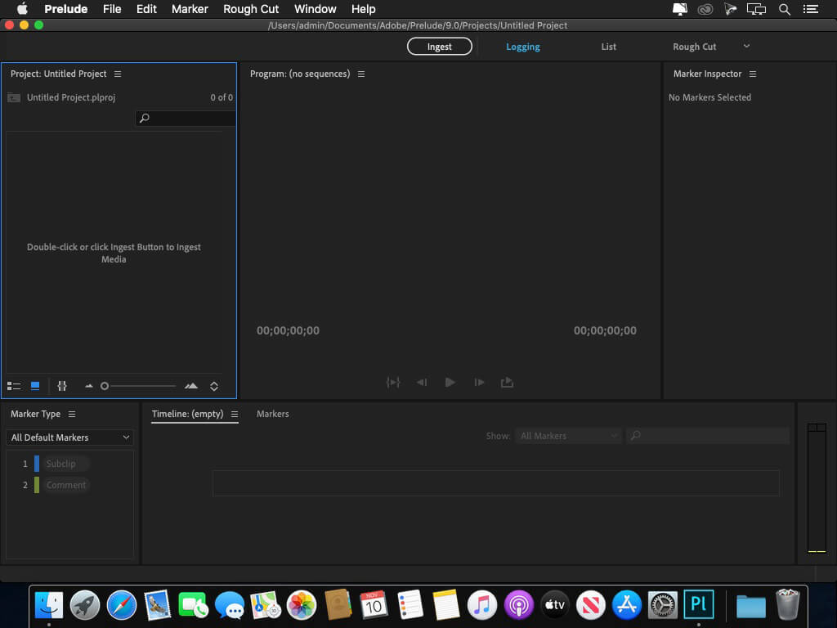
Task: Click the Export frame icon in Program monitor
Action: (507, 382)
